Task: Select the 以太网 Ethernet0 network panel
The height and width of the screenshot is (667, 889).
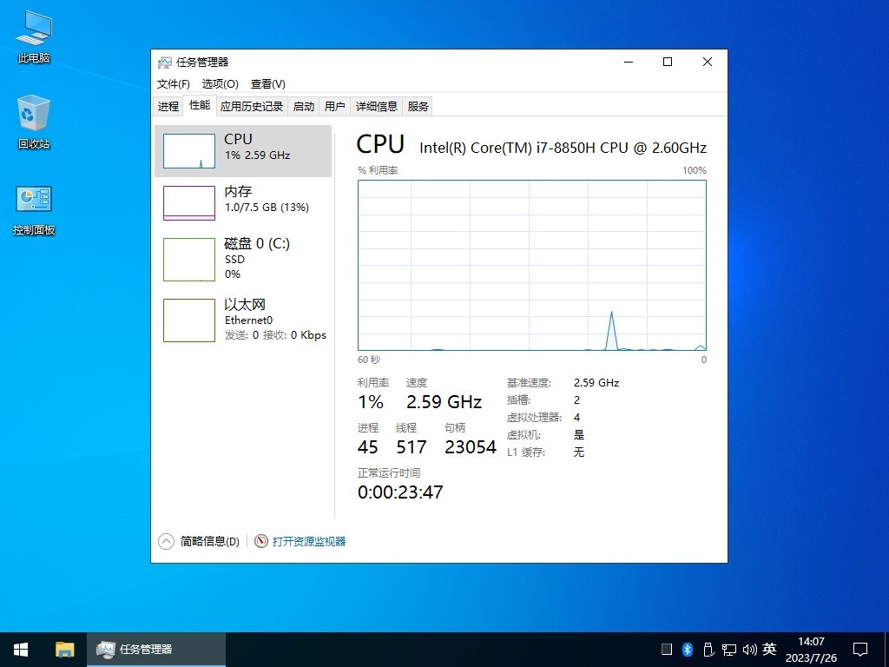Action: point(243,319)
